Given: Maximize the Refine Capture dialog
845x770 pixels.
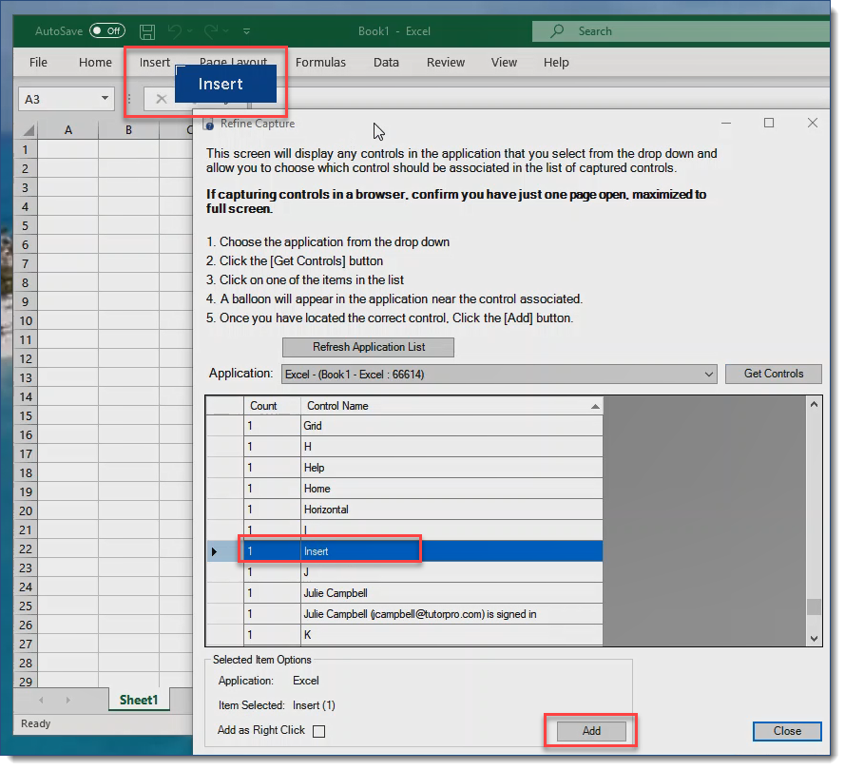Looking at the screenshot, I should point(769,123).
